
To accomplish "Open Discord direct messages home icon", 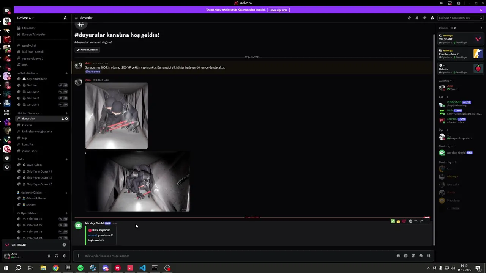I will 7,11.
